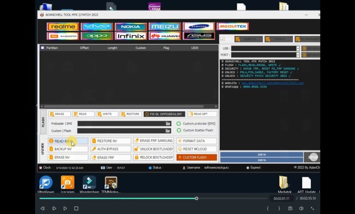The width and height of the screenshot is (355, 214).
Task: Open the adanichell website link in log
Action: [x=272, y=83]
